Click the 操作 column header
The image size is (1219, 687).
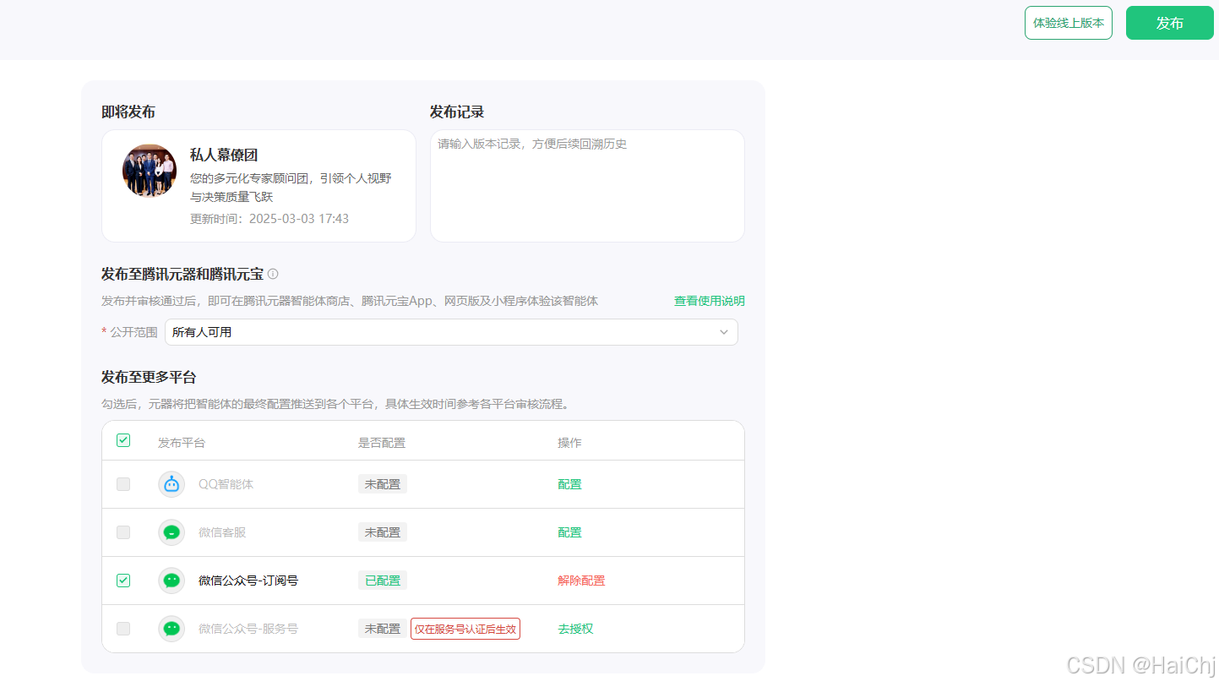pyautogui.click(x=569, y=443)
